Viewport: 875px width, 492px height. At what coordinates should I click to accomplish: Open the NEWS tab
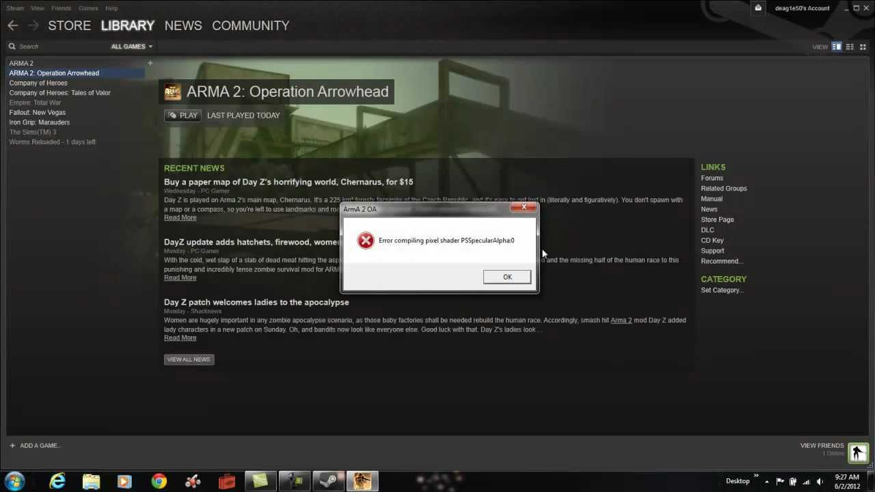[x=183, y=25]
